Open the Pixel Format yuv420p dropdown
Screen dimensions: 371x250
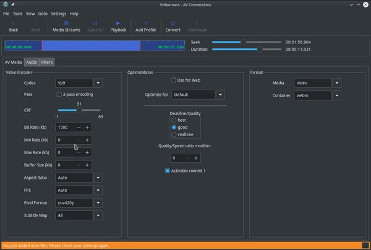98,203
